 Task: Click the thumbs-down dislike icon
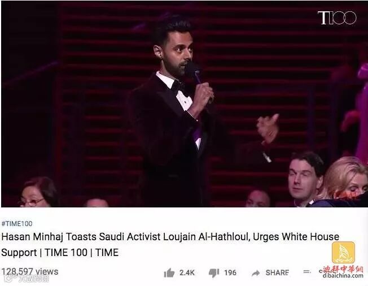tap(214, 272)
